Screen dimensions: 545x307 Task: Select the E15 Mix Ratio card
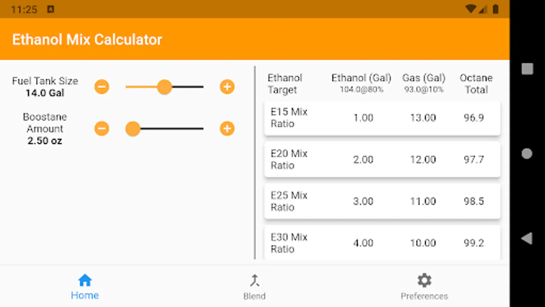(382, 118)
